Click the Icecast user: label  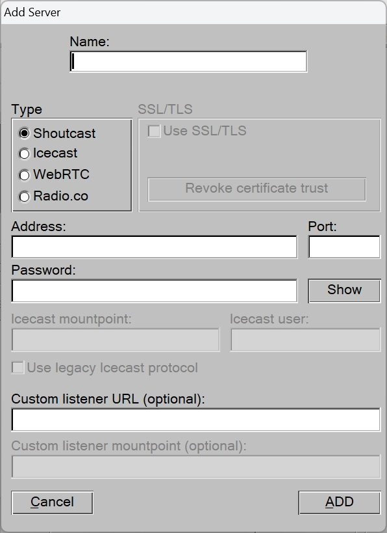(x=269, y=319)
